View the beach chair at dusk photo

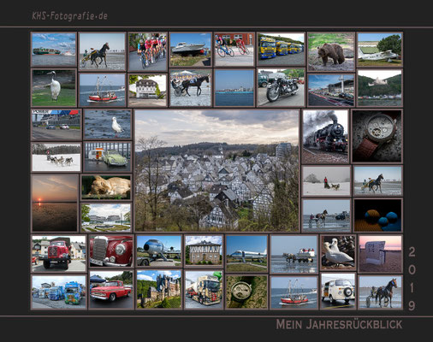point(380,254)
